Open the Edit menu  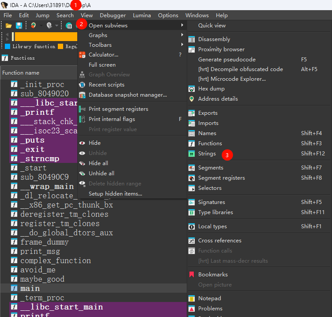click(24, 15)
